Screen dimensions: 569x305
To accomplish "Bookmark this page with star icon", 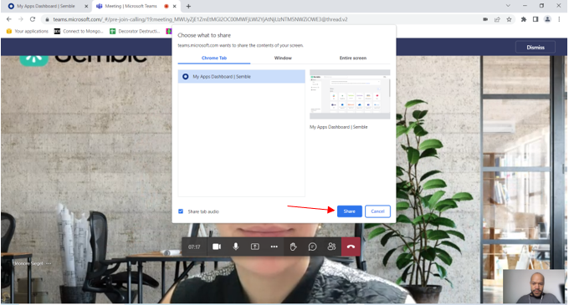I will click(509, 19).
